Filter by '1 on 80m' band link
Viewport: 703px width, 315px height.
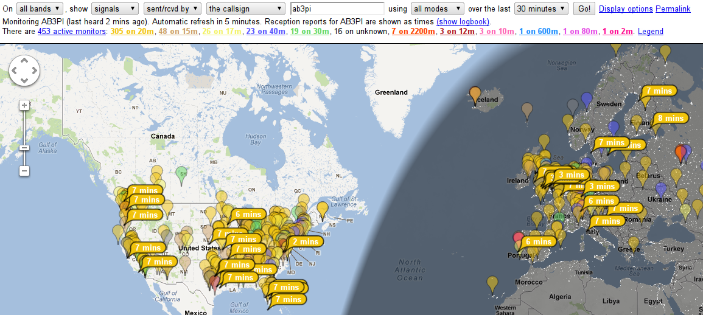coord(581,32)
